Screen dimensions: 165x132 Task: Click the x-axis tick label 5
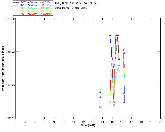[15, 122]
